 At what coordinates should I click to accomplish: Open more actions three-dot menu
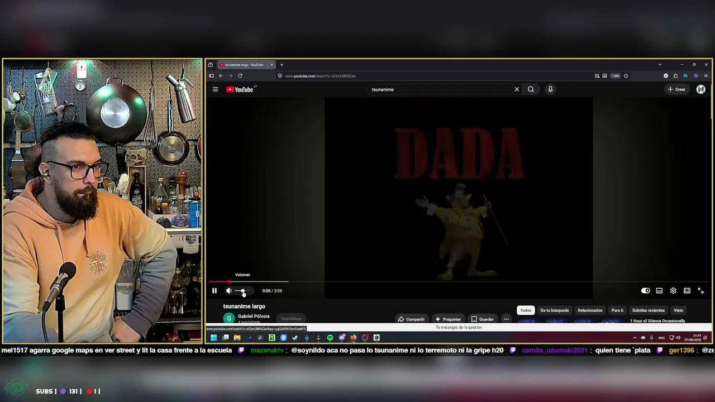click(x=506, y=319)
